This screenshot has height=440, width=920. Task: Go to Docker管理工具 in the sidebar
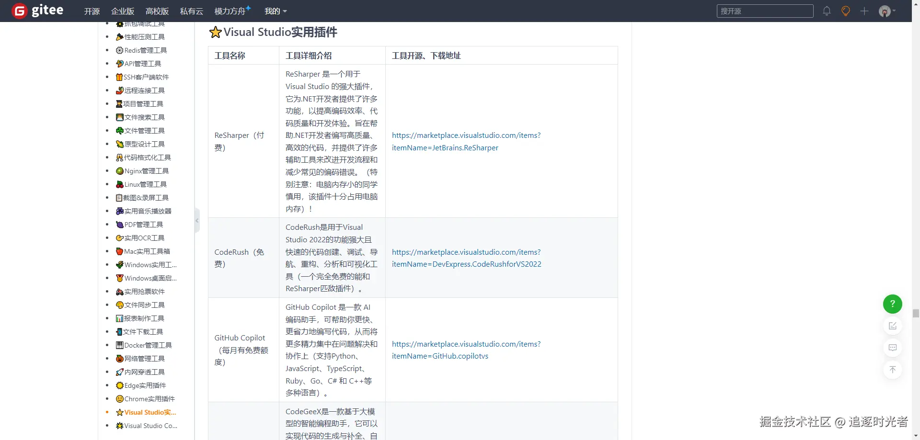144,345
